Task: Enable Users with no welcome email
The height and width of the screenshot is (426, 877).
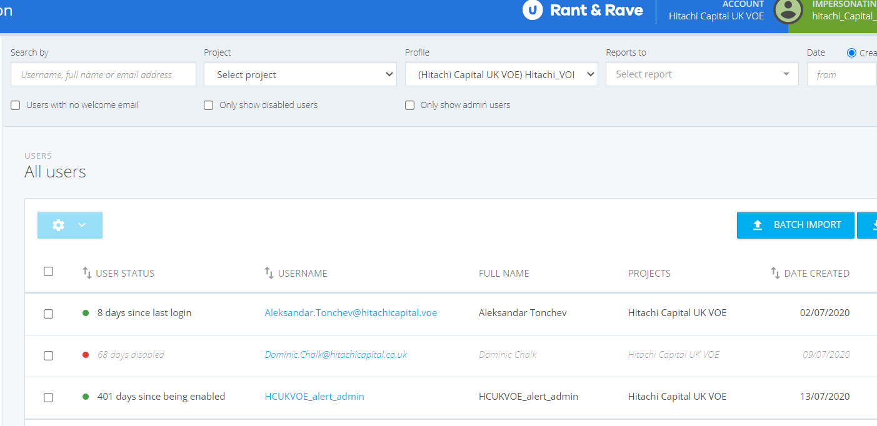Action: pyautogui.click(x=16, y=106)
